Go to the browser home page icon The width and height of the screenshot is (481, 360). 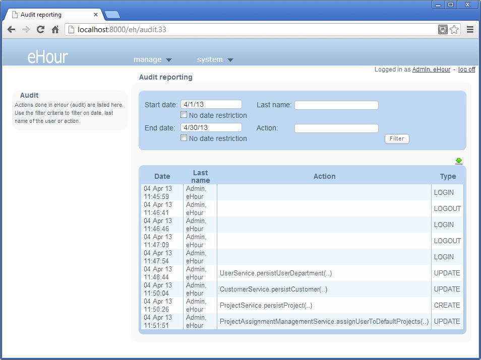pos(55,29)
